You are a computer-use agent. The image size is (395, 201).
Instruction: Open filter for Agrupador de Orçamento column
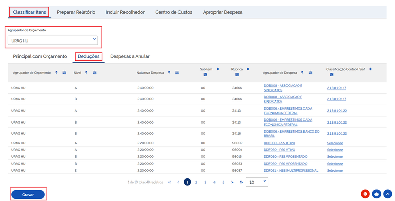coord(64,72)
